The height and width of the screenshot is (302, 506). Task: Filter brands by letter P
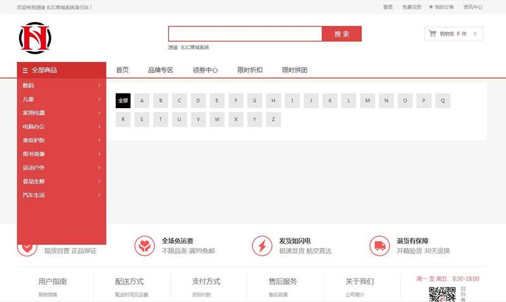point(424,100)
